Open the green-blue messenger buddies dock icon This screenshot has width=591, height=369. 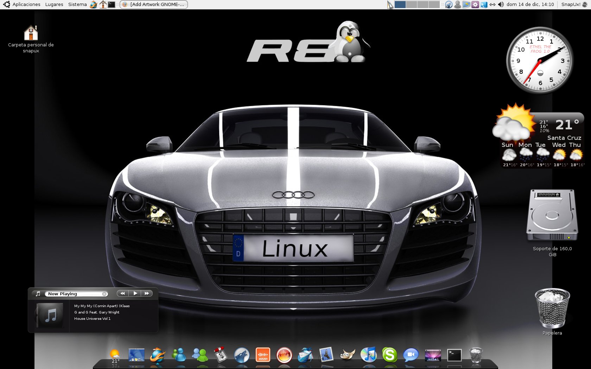pyautogui.click(x=200, y=355)
